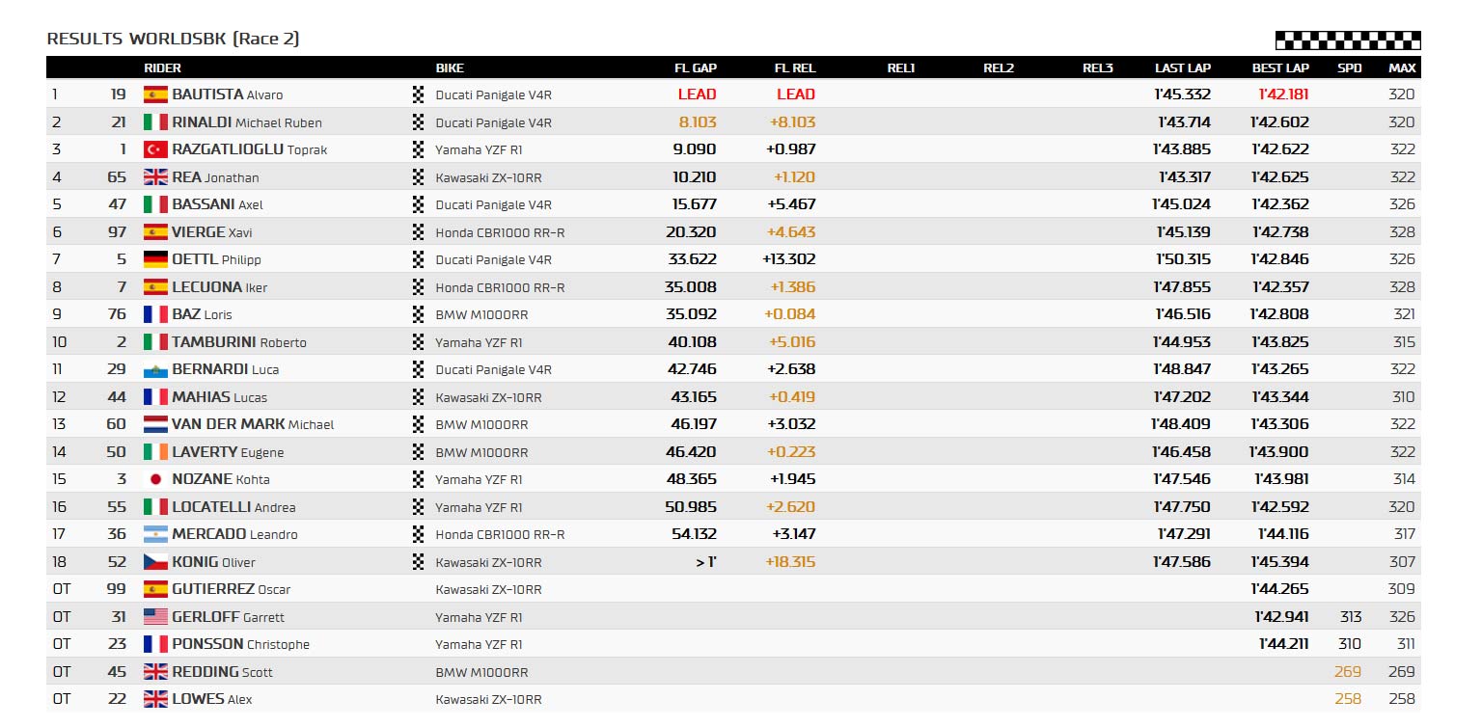Viewport: 1482px width, 727px height.
Task: Click rider name LOCATELLI Andrea
Action: click(233, 507)
